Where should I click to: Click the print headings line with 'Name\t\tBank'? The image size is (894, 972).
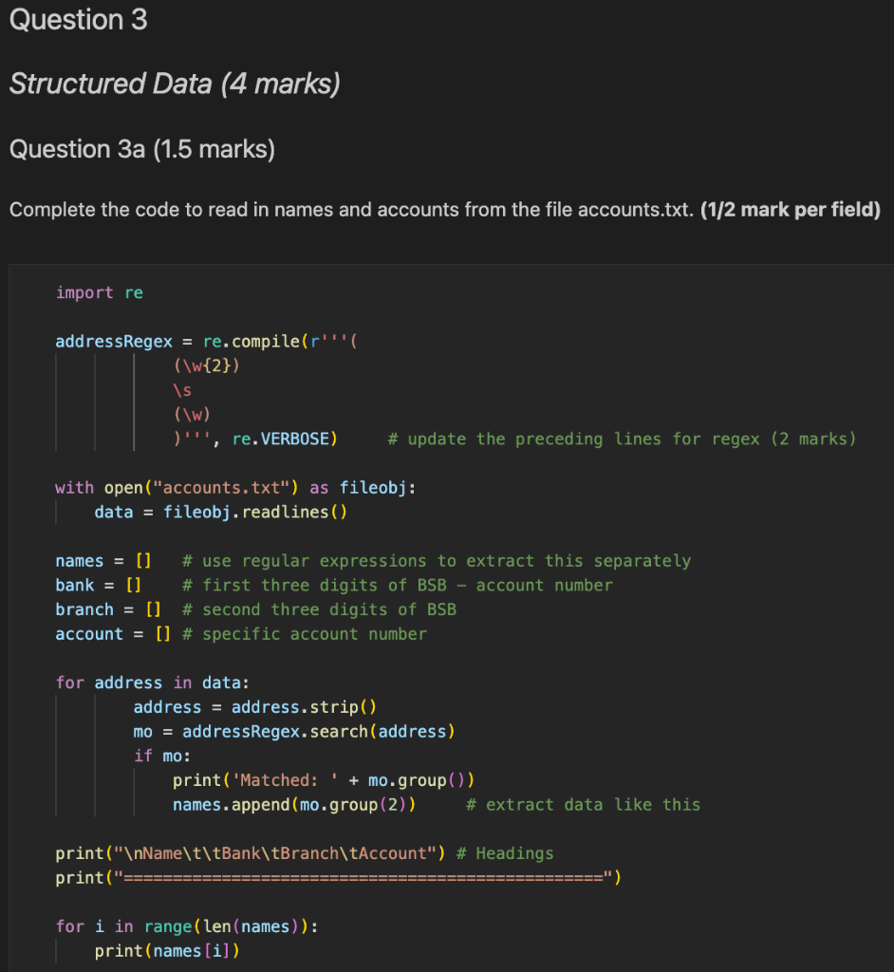coord(251,853)
